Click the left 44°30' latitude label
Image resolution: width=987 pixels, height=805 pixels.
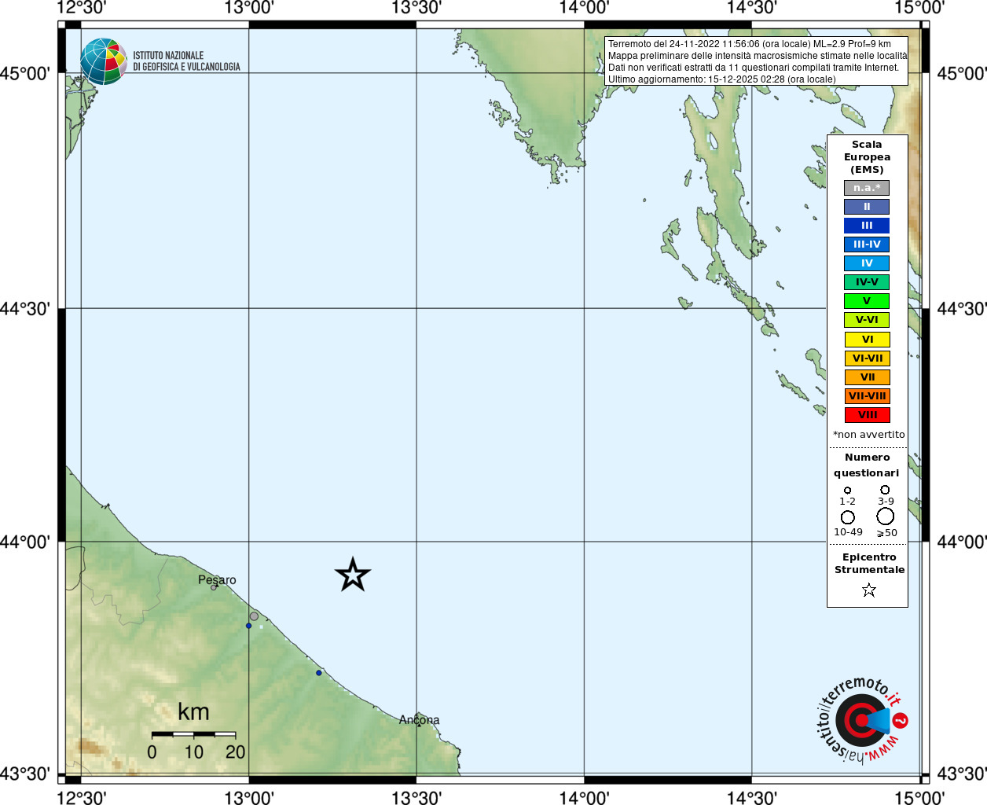click(x=25, y=309)
